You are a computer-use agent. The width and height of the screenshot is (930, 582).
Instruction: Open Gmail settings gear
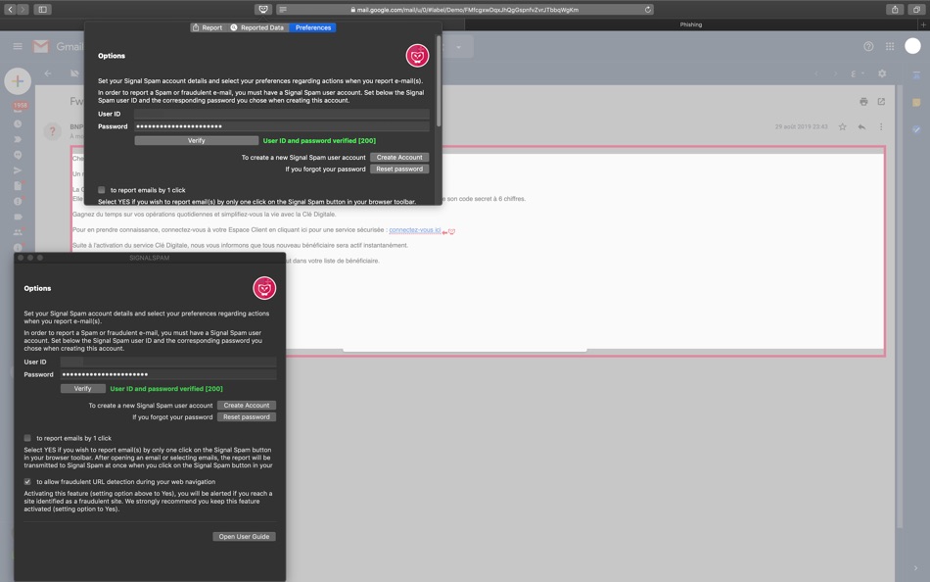coord(882,73)
